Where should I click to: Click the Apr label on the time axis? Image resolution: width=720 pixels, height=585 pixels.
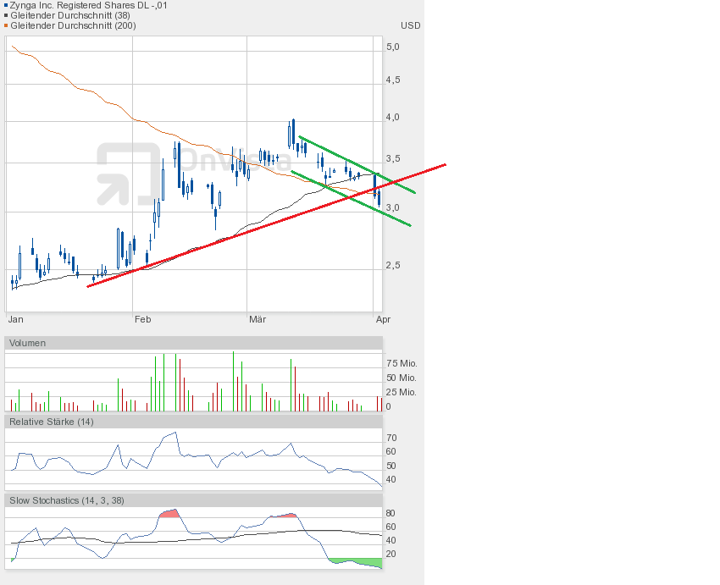(x=383, y=319)
